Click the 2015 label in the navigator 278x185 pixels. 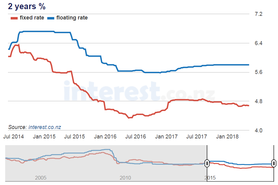210,177
